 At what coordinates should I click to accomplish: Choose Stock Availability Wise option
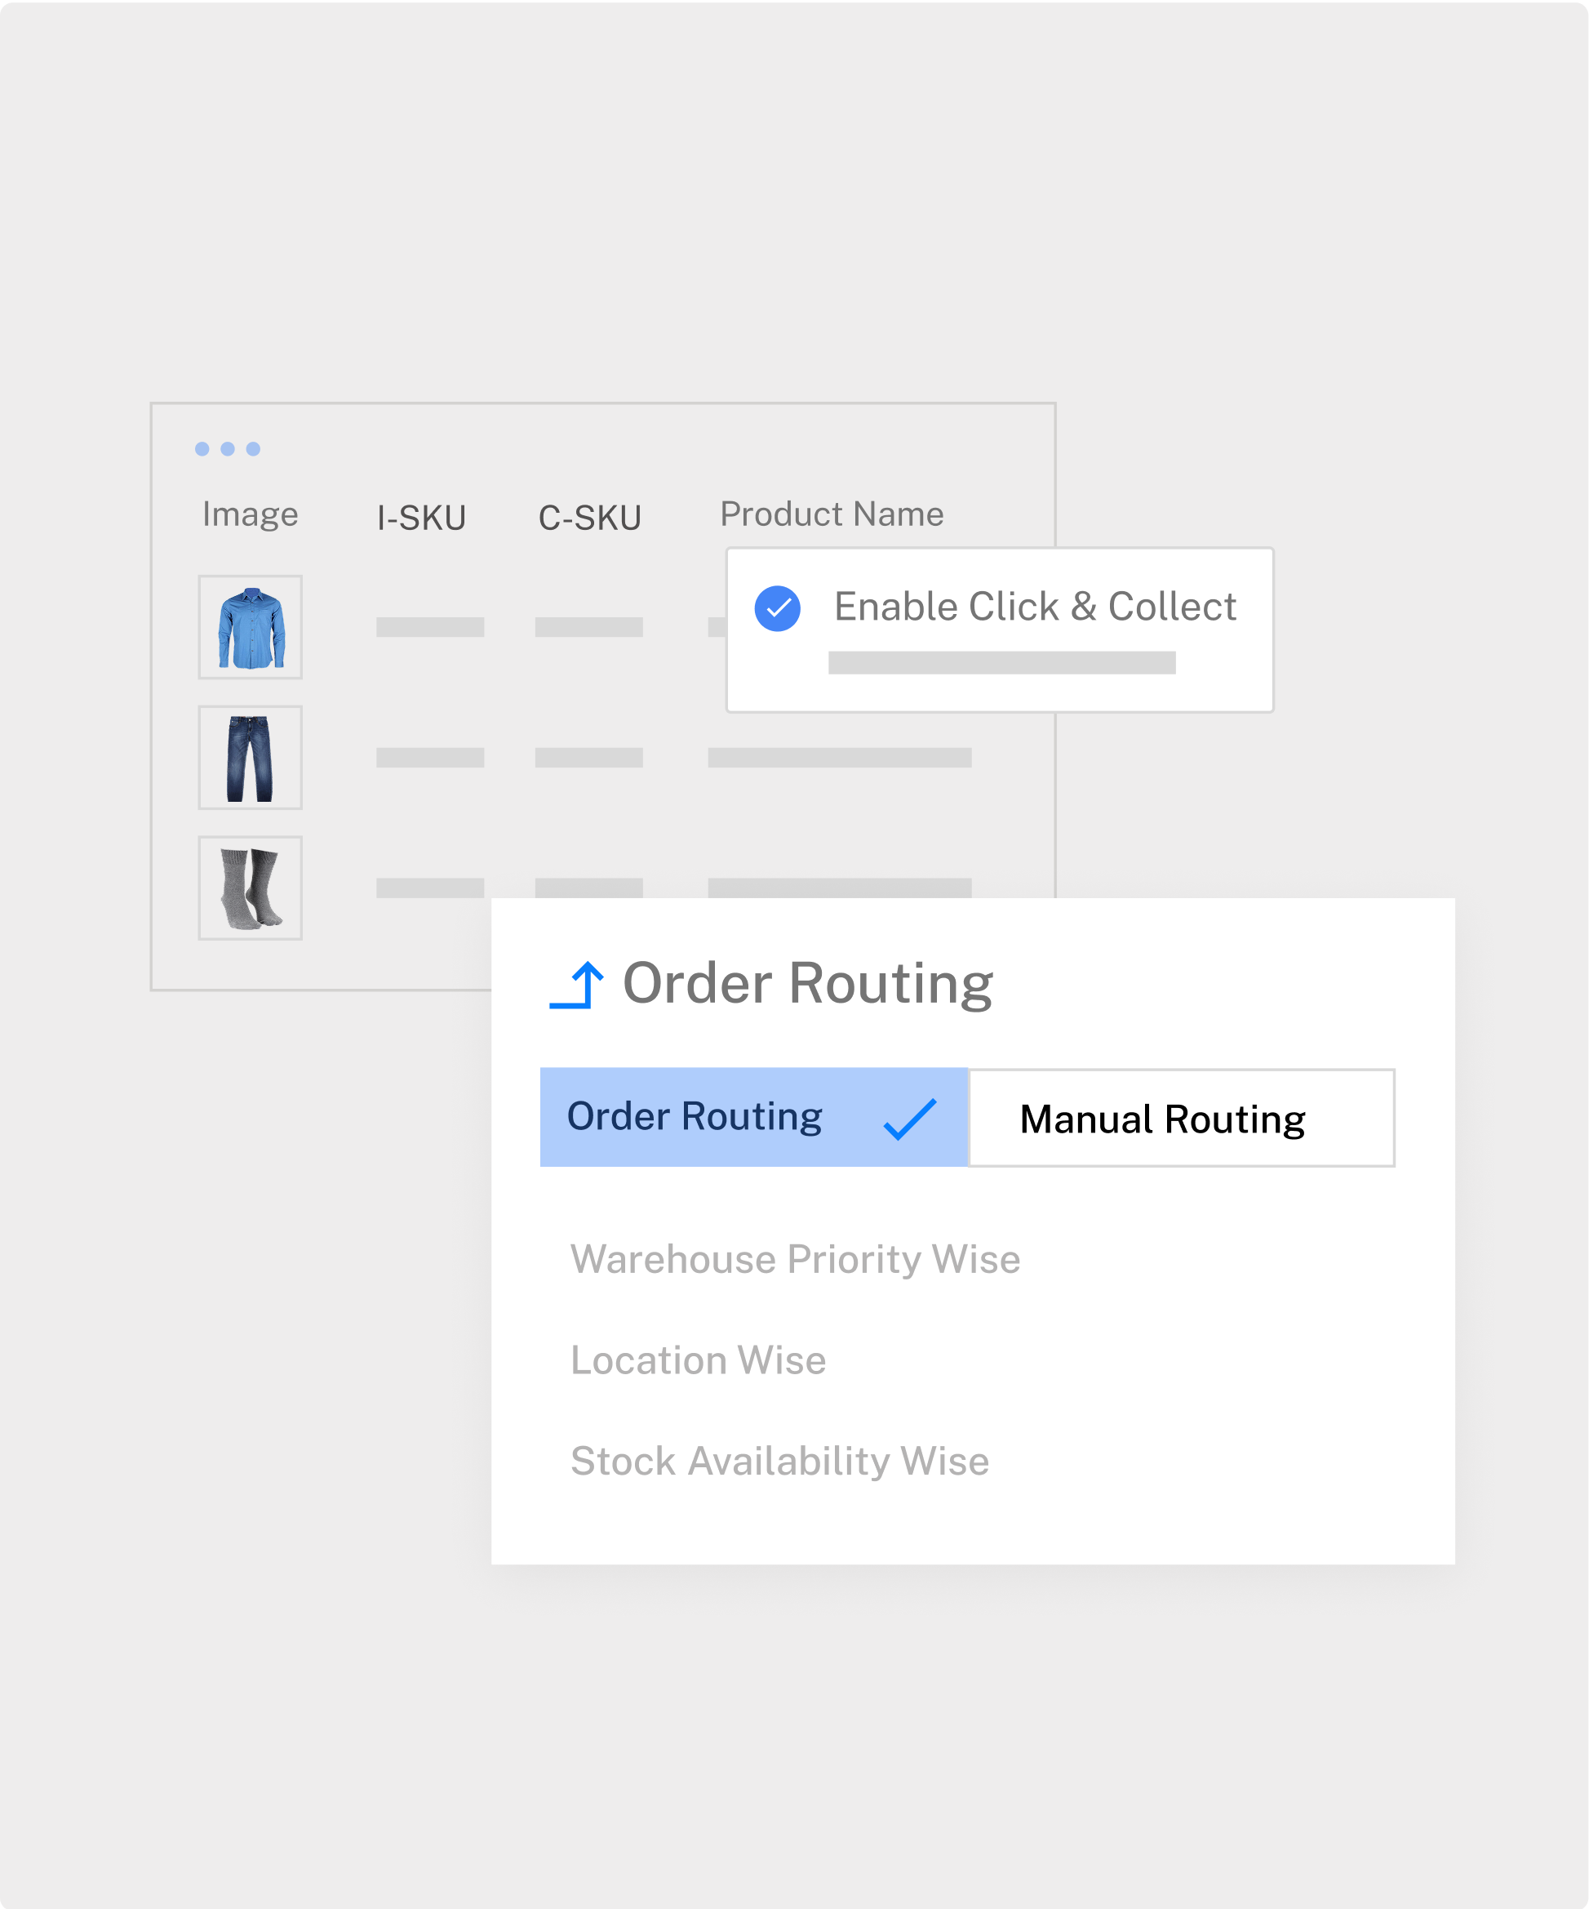click(x=779, y=1461)
